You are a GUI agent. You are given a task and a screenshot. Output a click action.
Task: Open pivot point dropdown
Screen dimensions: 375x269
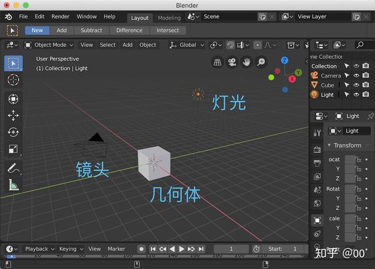click(216, 45)
